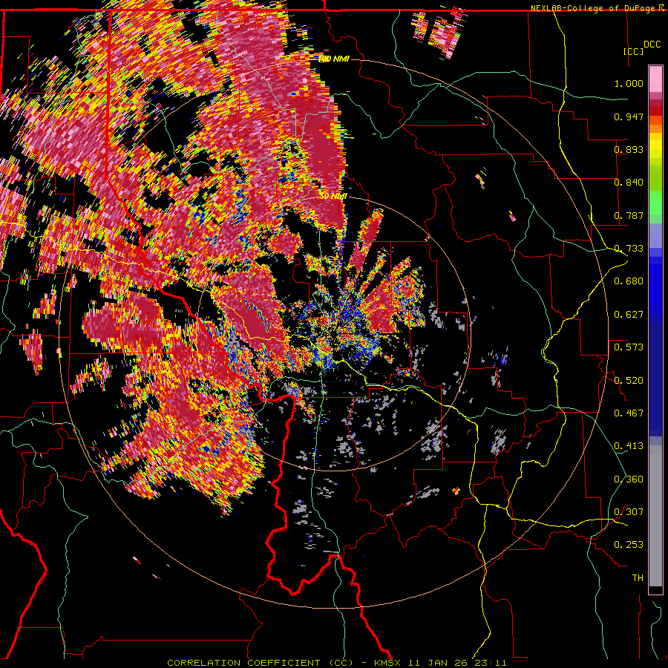Viewport: 668px width, 668px height.
Task: Click the 50 NMI range ring label
Action: 333,197
